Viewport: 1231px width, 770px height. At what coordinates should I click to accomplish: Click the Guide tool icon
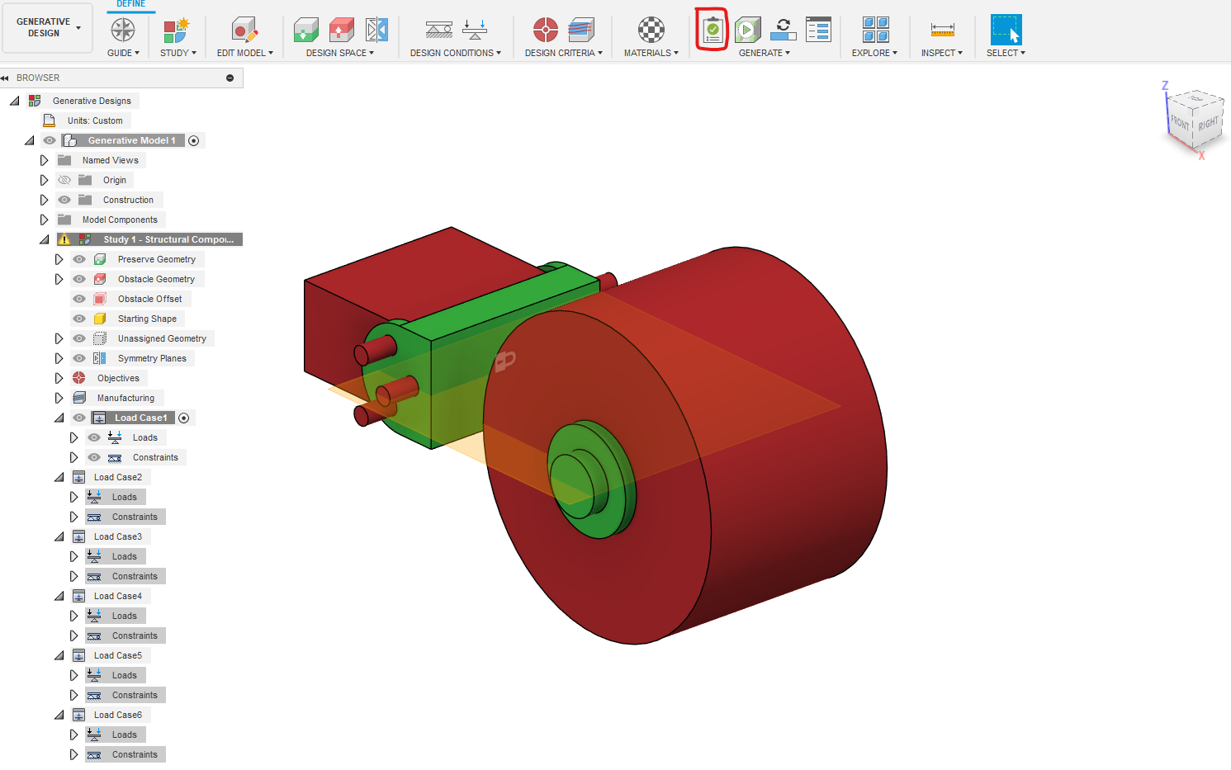[122, 30]
